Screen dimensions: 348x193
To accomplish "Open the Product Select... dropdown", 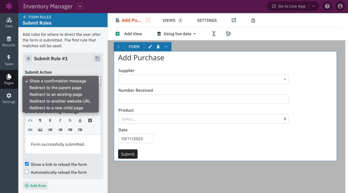I will click(203, 119).
